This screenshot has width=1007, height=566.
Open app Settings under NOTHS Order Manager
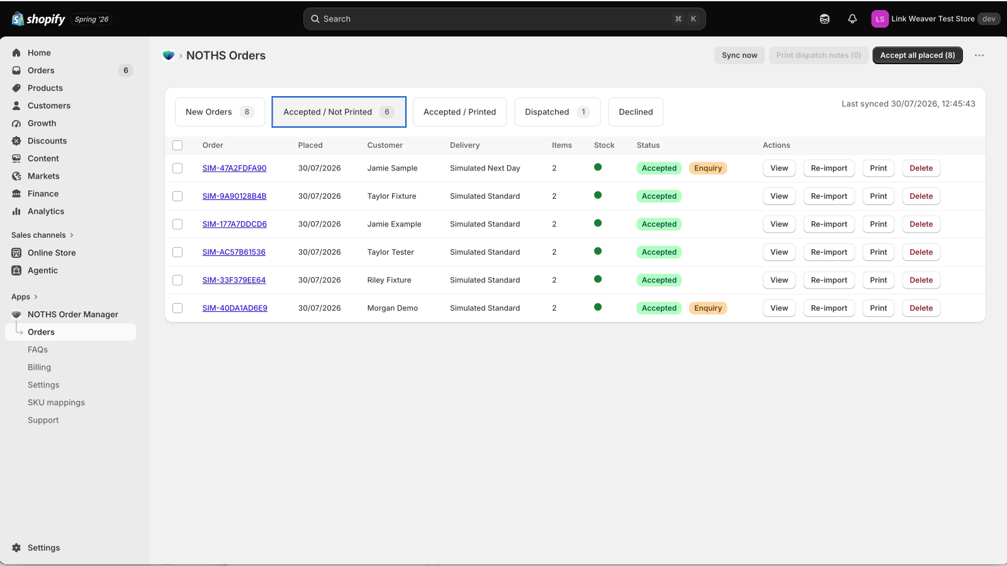[x=43, y=385]
